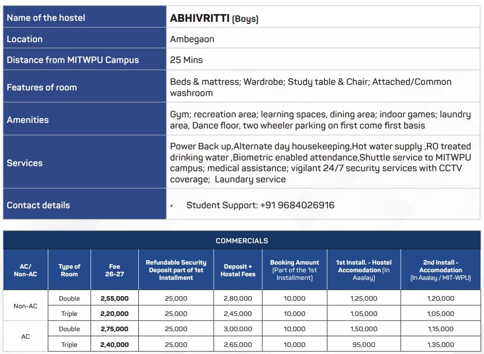Click the AC row label cell
Image resolution: width=484 pixels, height=354 pixels.
pos(25,336)
